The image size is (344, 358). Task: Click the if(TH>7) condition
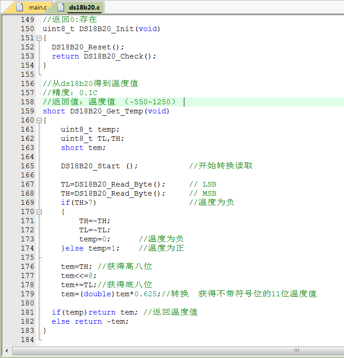point(79,203)
